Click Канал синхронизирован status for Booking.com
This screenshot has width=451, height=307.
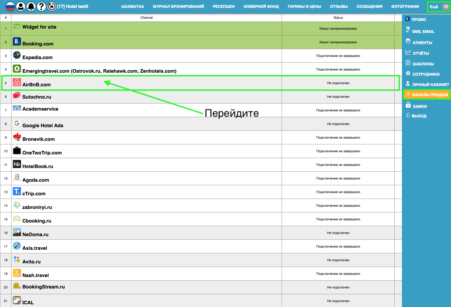tap(338, 42)
